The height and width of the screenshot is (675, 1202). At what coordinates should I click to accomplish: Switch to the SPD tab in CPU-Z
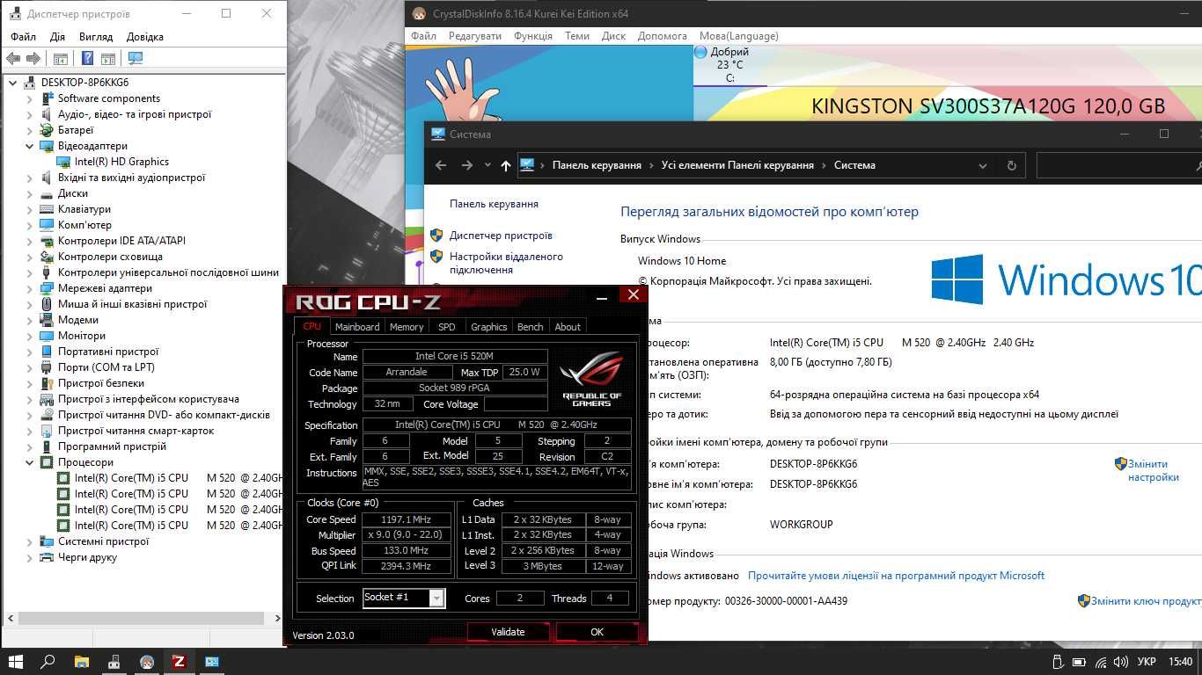(x=447, y=326)
